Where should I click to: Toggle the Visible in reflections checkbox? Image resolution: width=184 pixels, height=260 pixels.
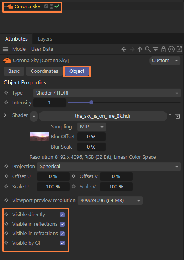[x=62, y=224]
